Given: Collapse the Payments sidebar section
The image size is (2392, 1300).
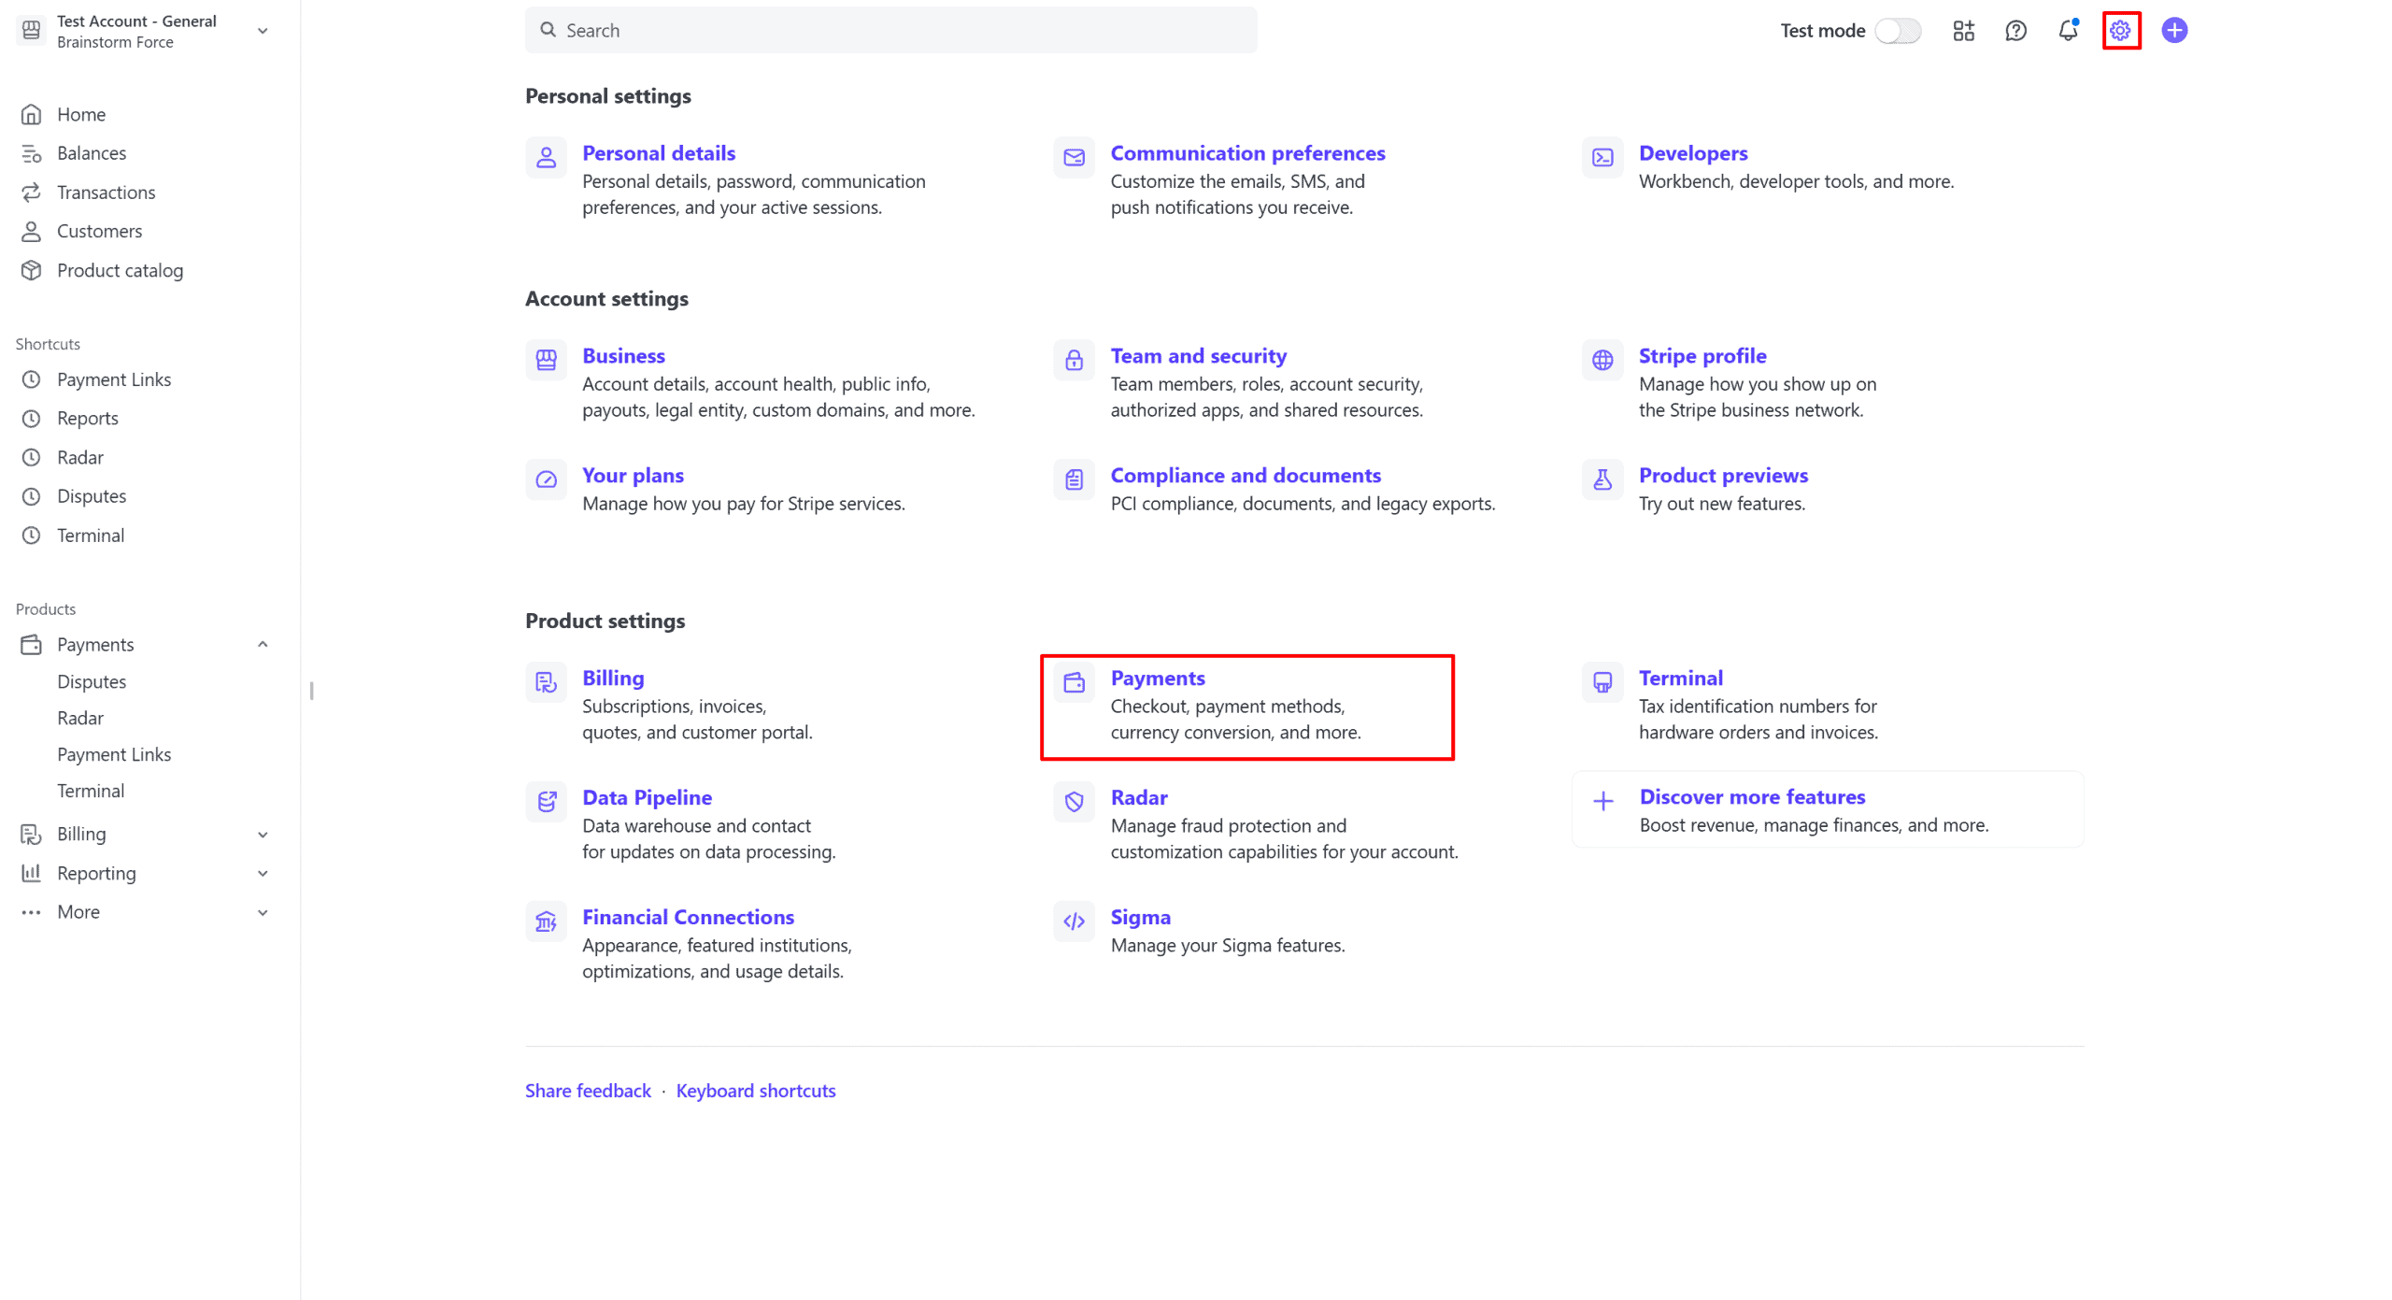Looking at the screenshot, I should click(263, 645).
